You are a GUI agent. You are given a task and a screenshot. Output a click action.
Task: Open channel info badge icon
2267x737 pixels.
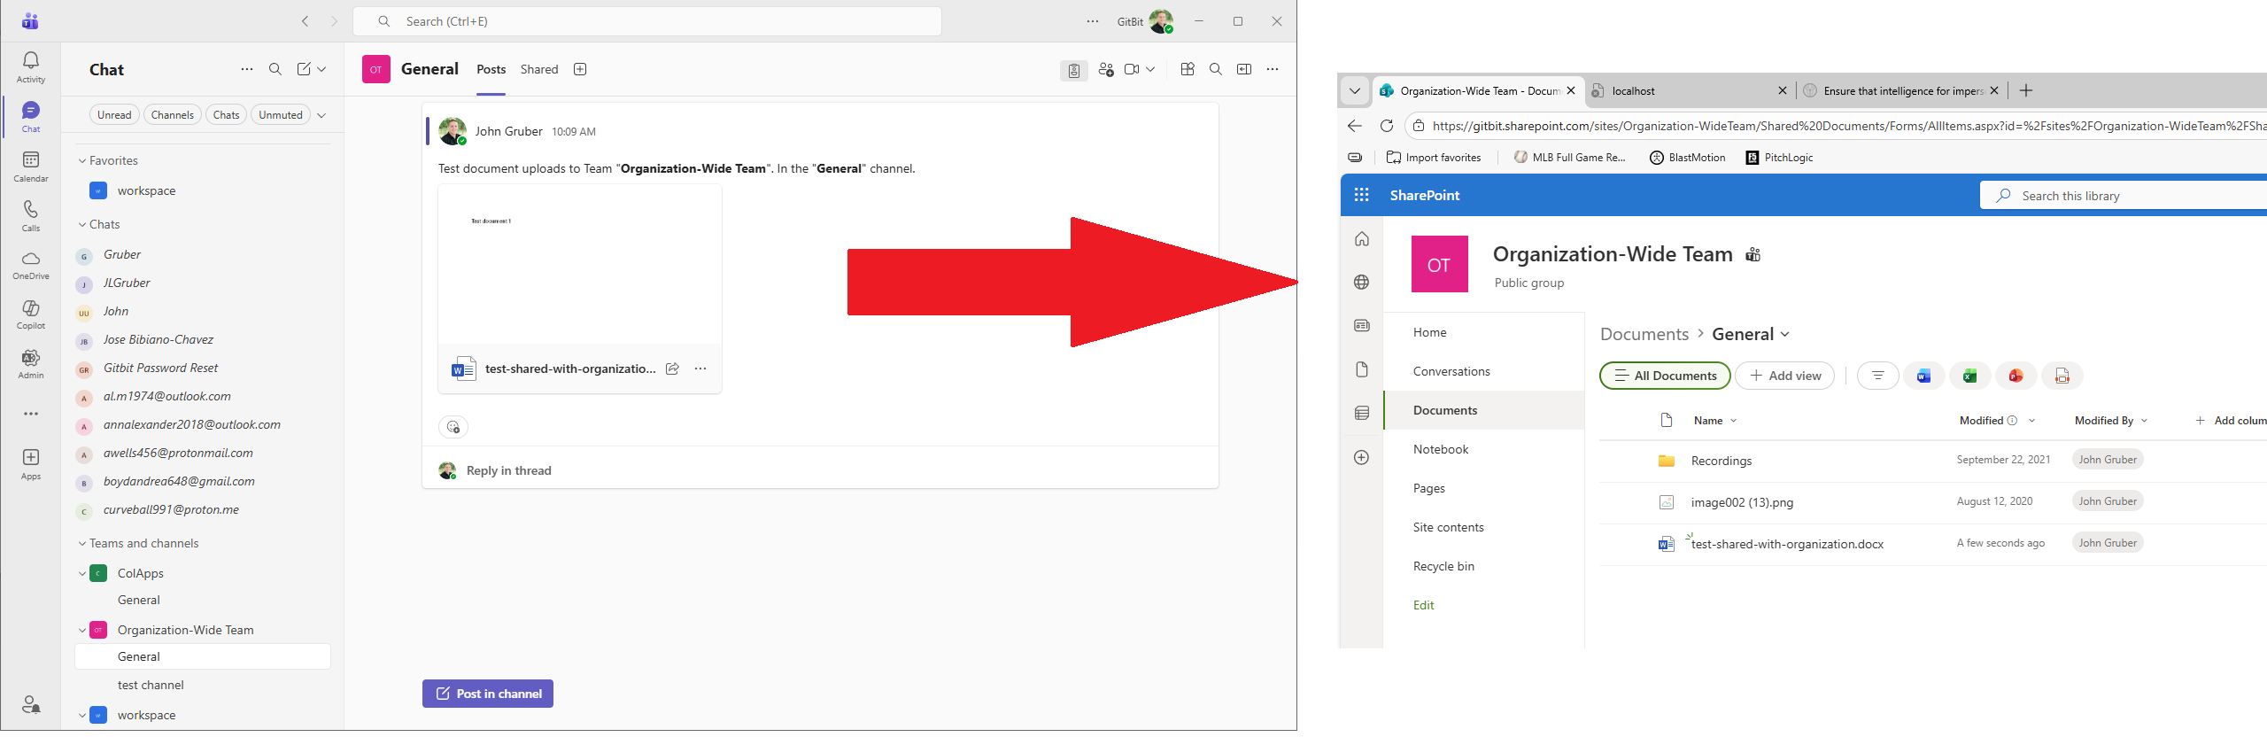pos(1074,70)
